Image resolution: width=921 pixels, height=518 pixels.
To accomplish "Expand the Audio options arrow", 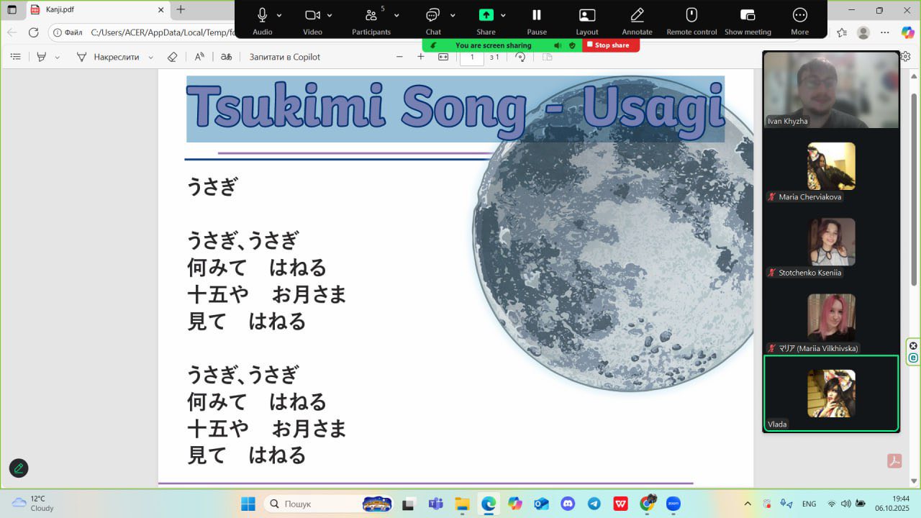I will coord(279,15).
